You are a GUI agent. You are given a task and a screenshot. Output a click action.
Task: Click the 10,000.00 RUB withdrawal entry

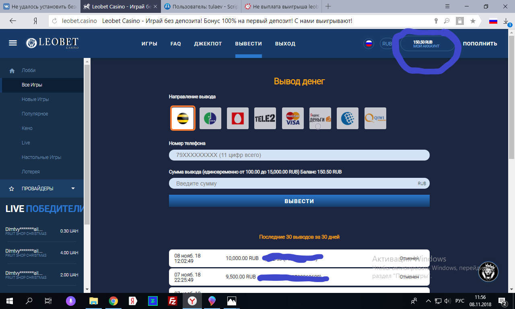pos(299,258)
